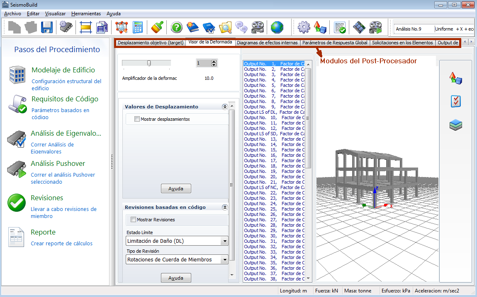
Task: Click the paintbrush icon in the toolbar
Action: [x=156, y=27]
